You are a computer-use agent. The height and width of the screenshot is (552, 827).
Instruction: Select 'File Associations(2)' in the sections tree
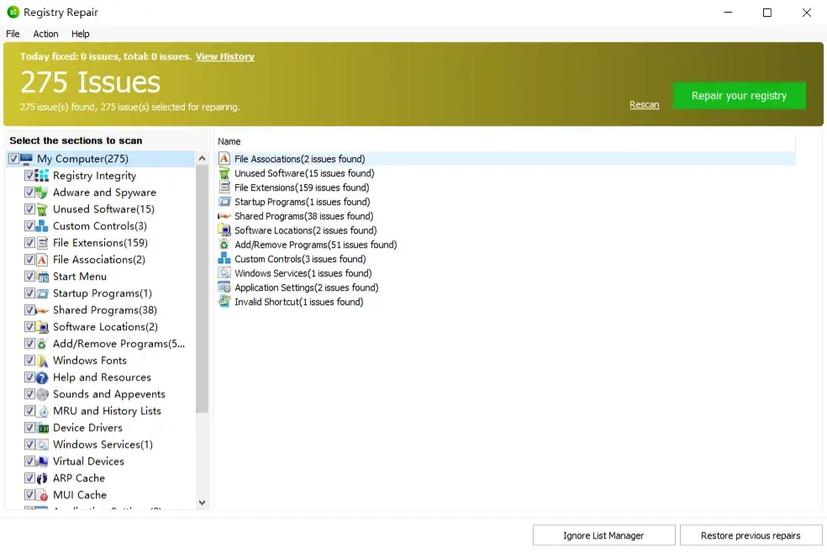[98, 260]
